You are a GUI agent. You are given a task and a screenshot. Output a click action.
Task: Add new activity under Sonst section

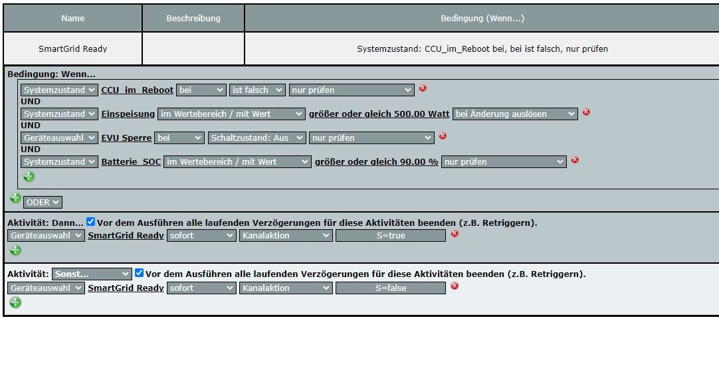point(15,303)
